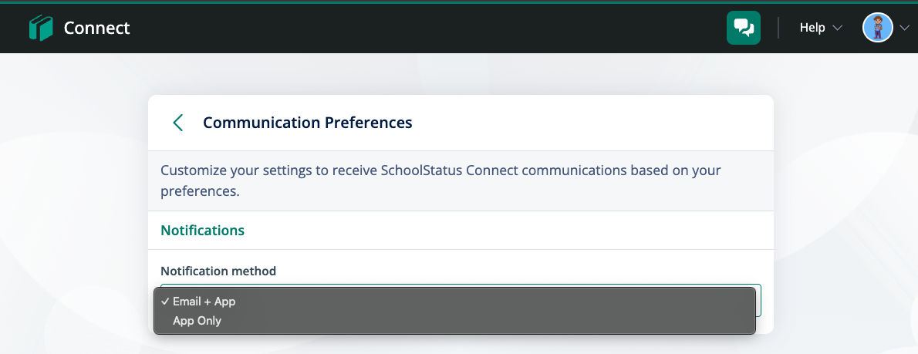Click the Customize your settings description text

[x=440, y=180]
